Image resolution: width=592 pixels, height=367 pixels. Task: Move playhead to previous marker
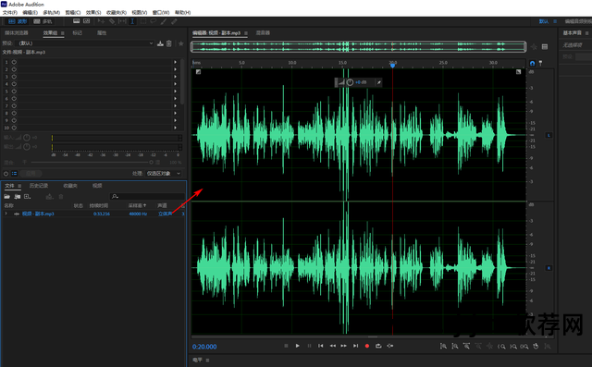pyautogui.click(x=321, y=346)
